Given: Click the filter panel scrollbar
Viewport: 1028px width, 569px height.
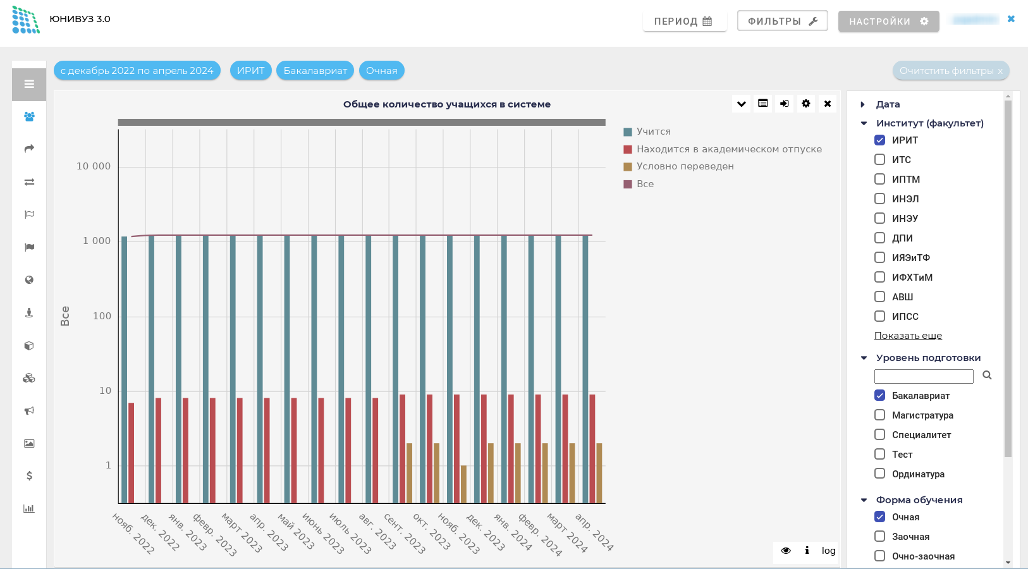Looking at the screenshot, I should click(x=1008, y=278).
